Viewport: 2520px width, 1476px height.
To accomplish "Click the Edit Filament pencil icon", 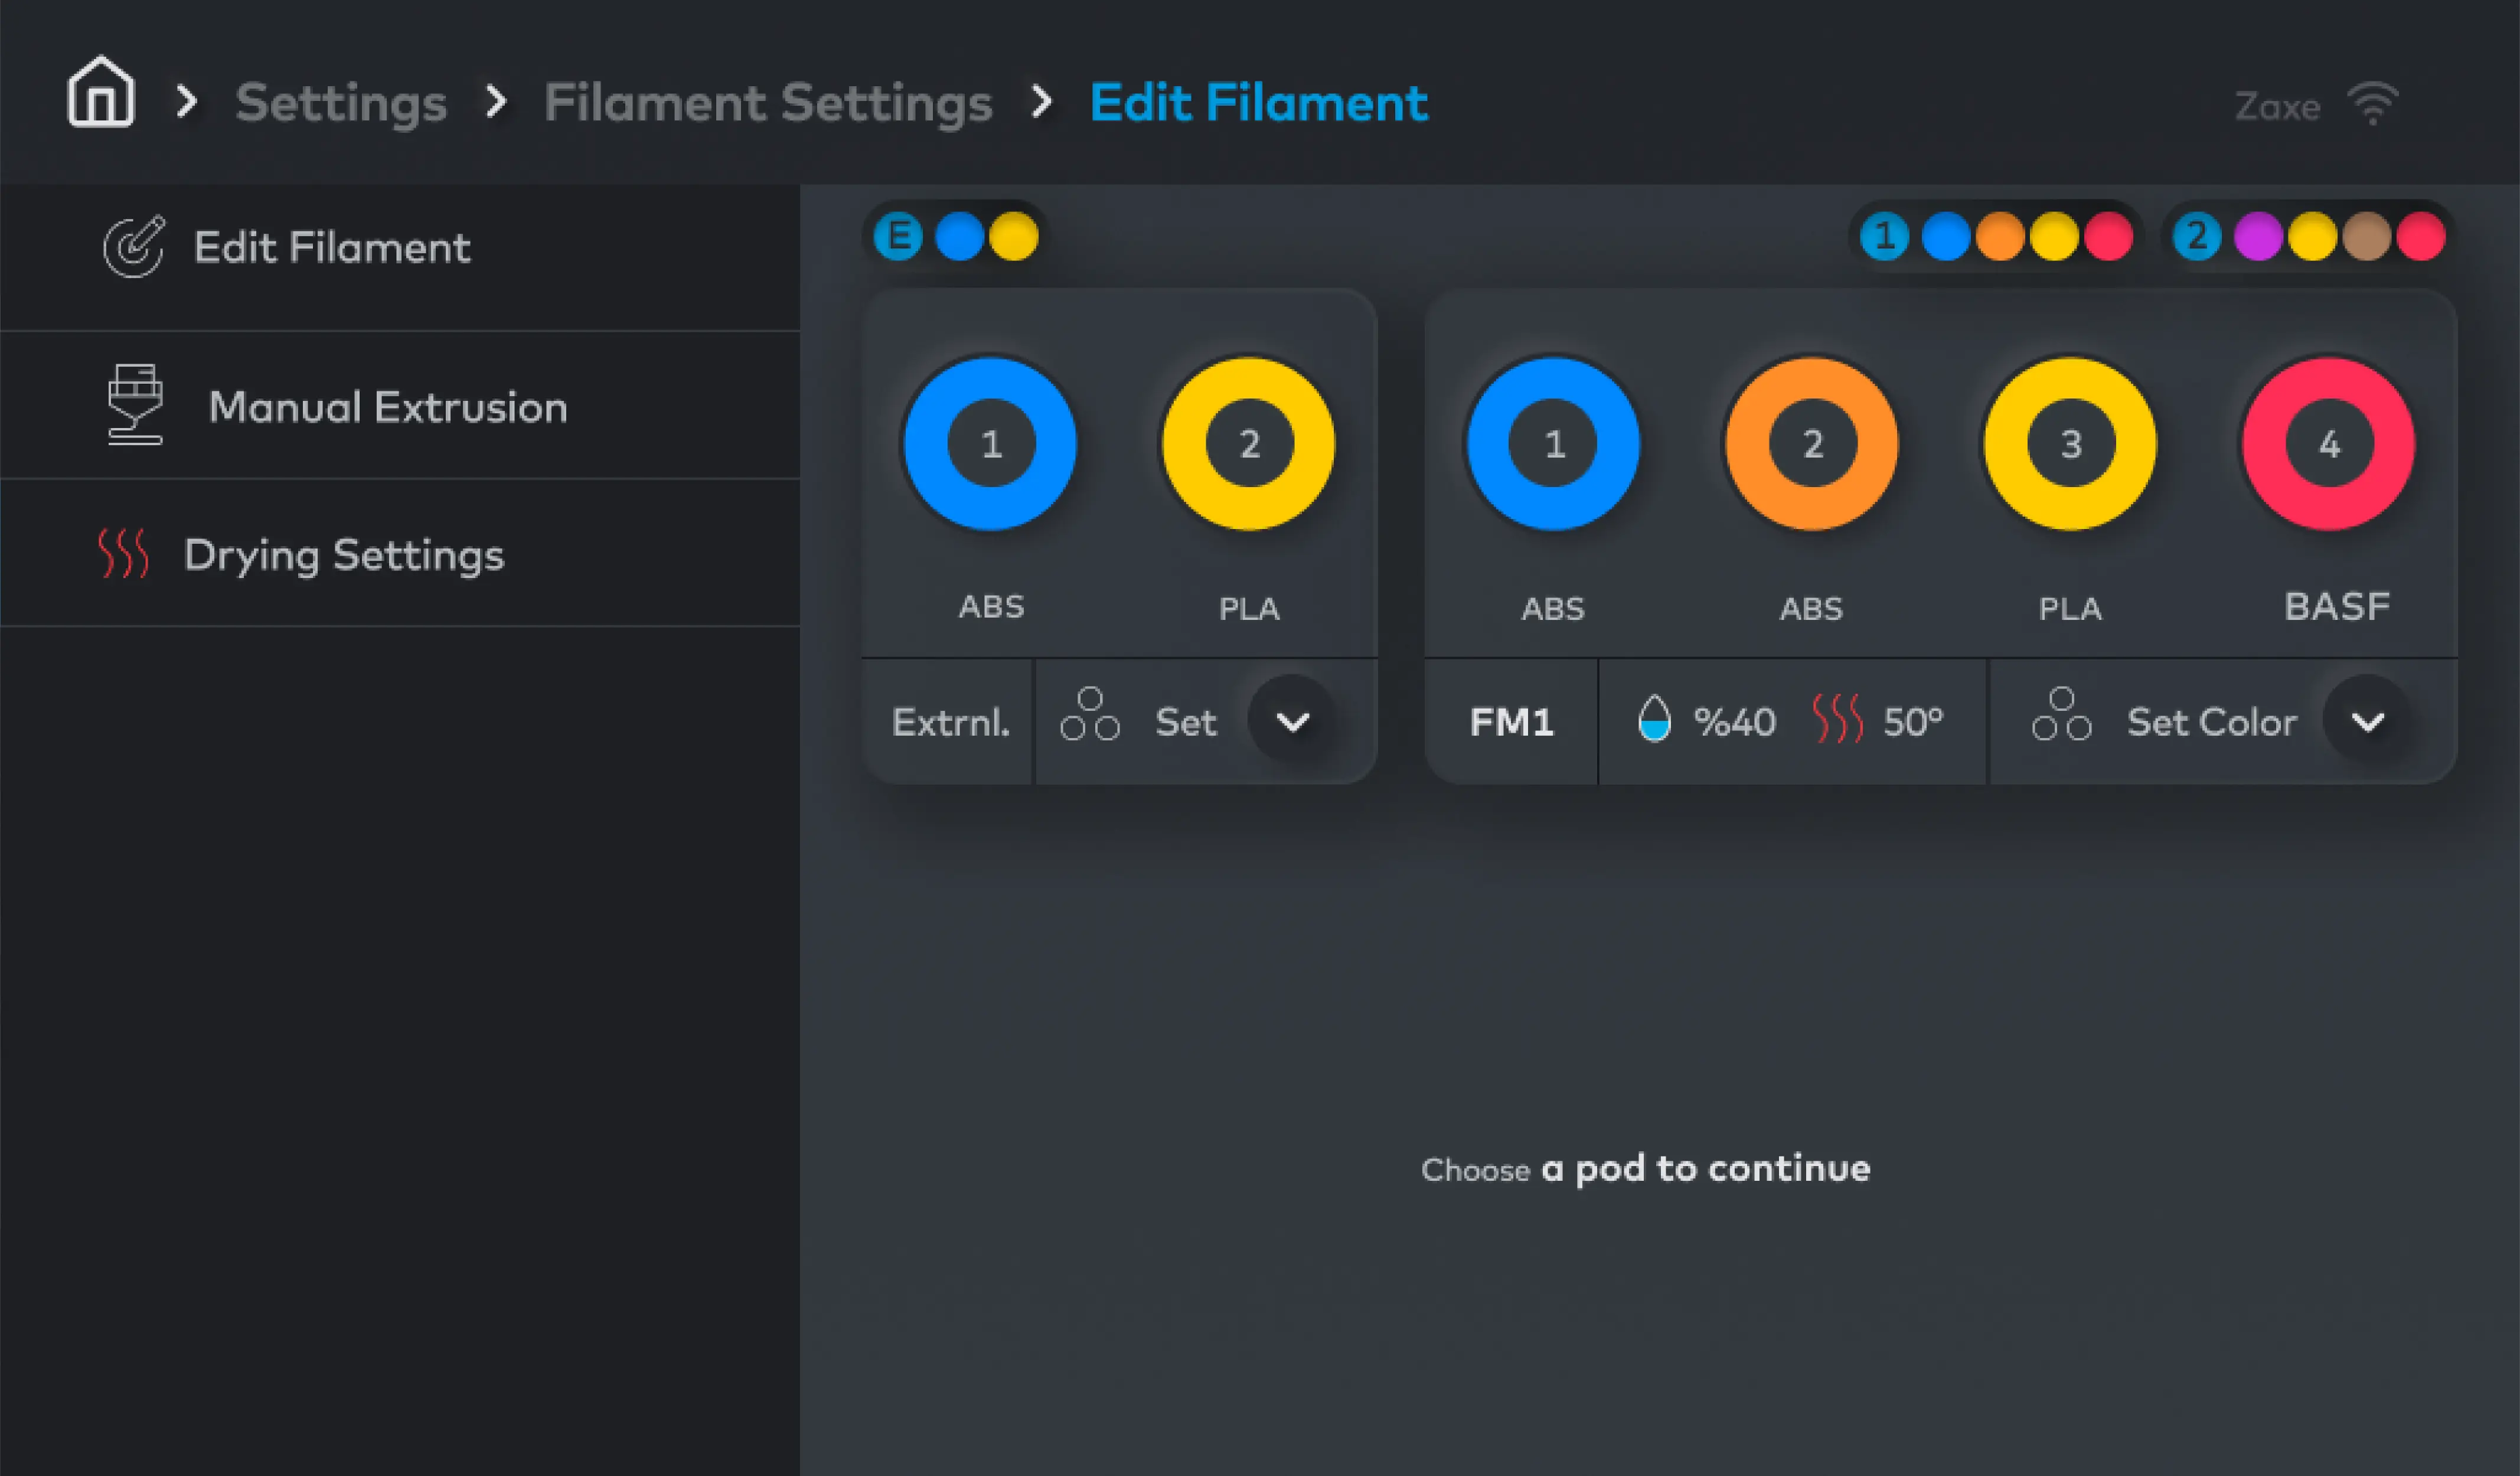I will [x=134, y=247].
